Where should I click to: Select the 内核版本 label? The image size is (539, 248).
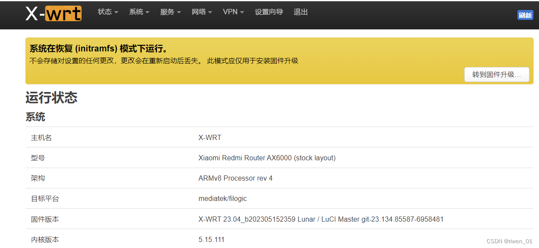[45, 239]
